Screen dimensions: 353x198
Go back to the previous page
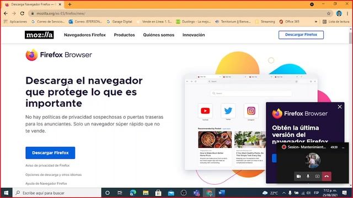point(6,13)
